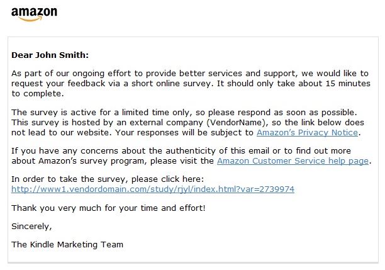The width and height of the screenshot is (385, 270).
Task: Click "The Kindle Marketing Team" signature
Action: pyautogui.click(x=67, y=244)
